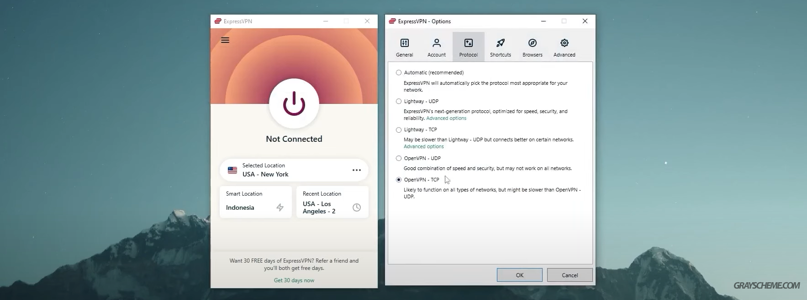
Task: Click the ExpressVPN logo in main window title bar
Action: coord(218,21)
